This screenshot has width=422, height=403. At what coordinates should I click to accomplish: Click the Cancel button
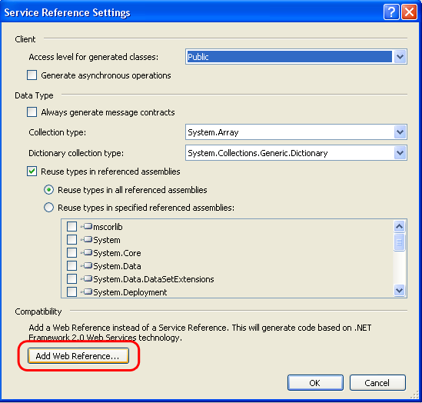377,382
